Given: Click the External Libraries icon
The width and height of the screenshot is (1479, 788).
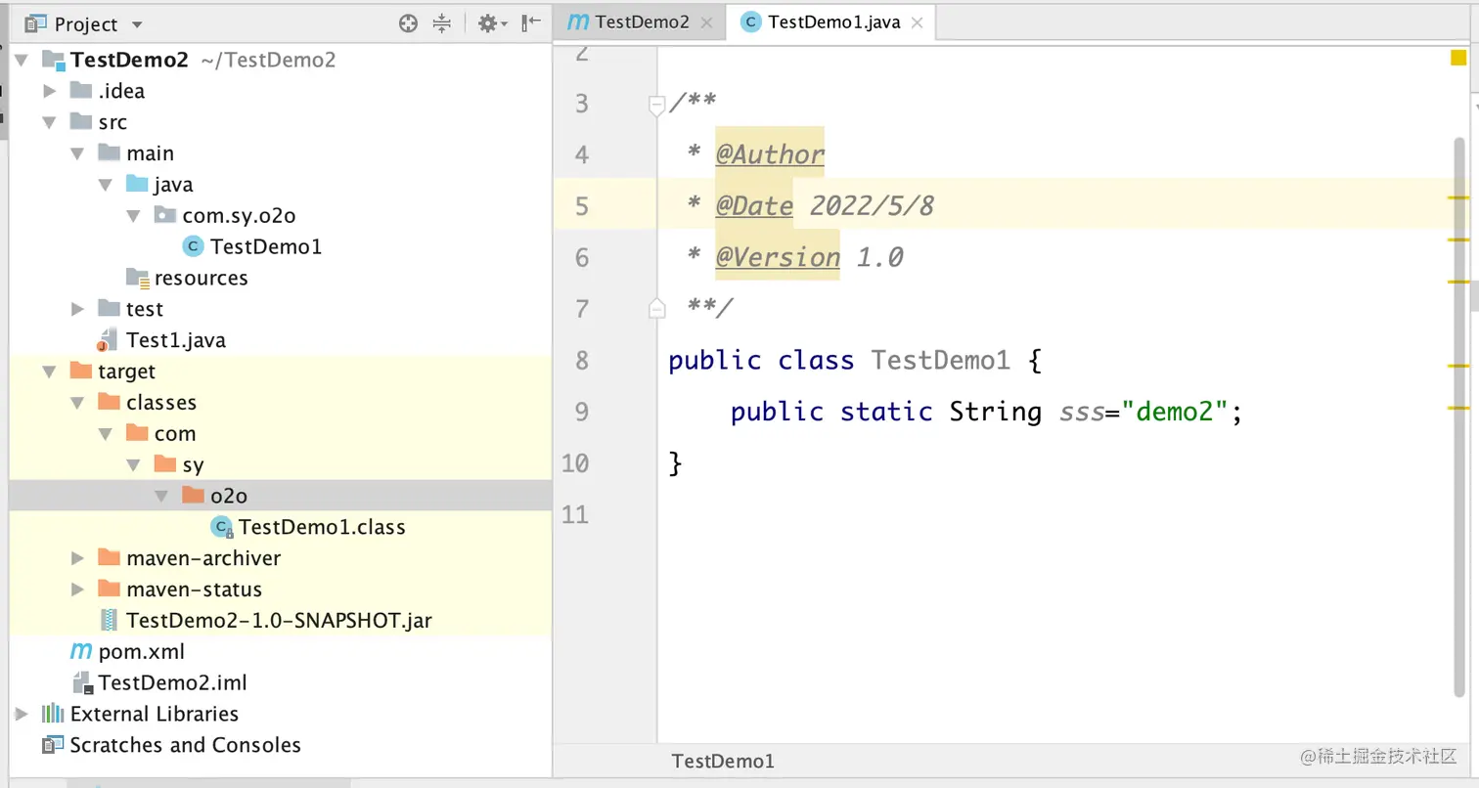Looking at the screenshot, I should coord(53,714).
